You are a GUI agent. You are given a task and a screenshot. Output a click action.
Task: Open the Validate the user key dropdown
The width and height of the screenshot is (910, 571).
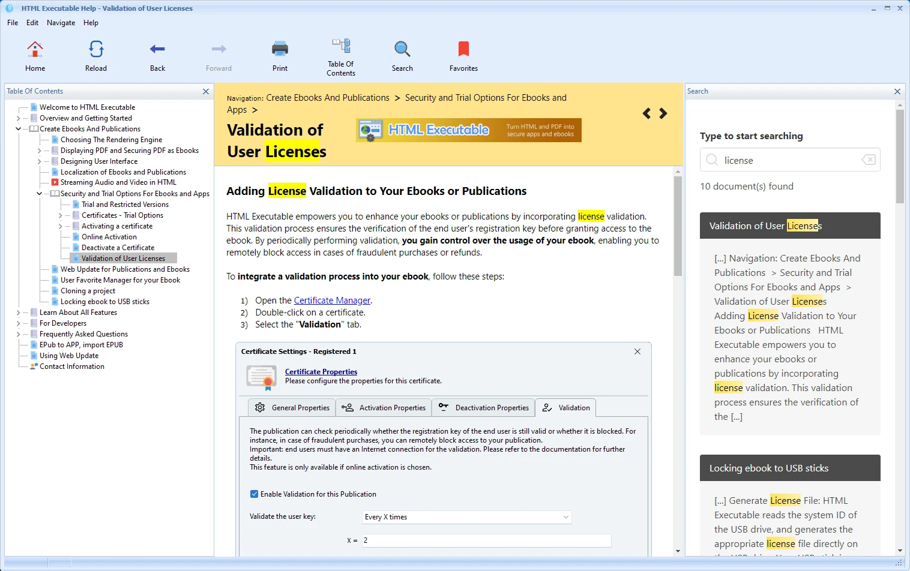pyautogui.click(x=467, y=517)
